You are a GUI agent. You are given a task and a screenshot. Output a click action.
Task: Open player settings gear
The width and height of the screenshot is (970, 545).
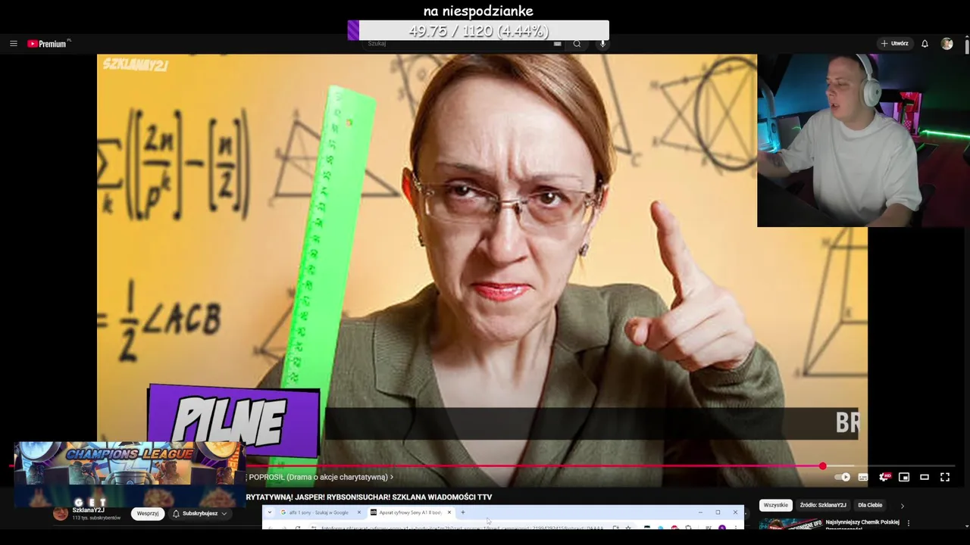(884, 477)
